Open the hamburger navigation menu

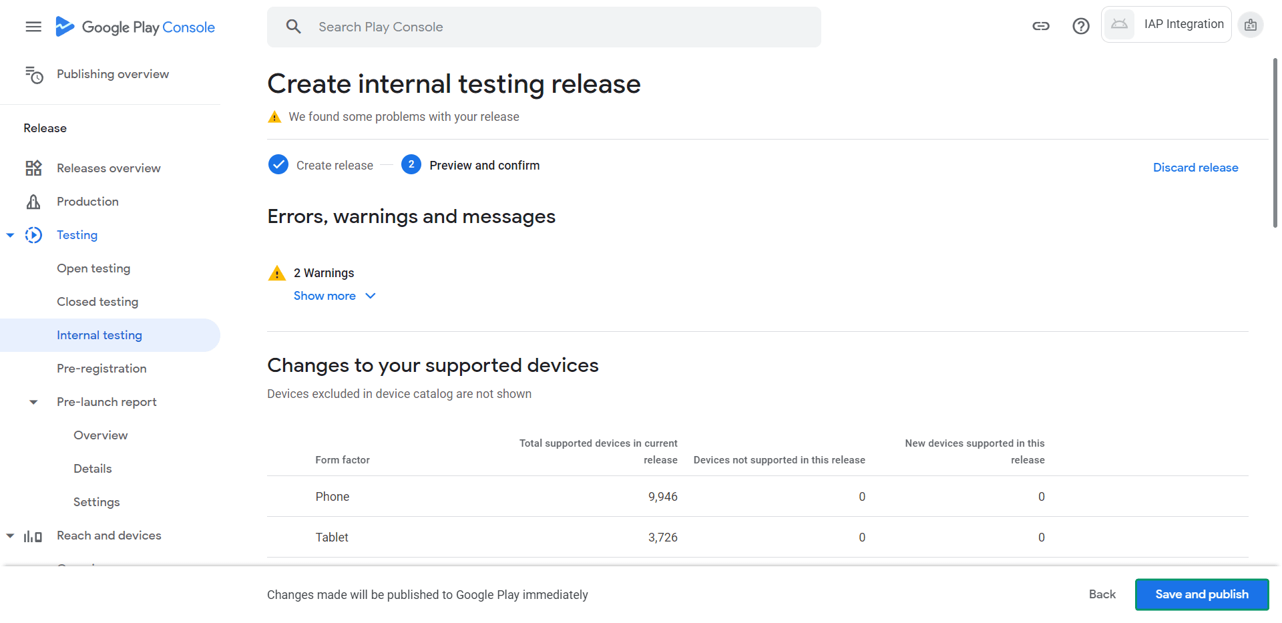tap(33, 27)
